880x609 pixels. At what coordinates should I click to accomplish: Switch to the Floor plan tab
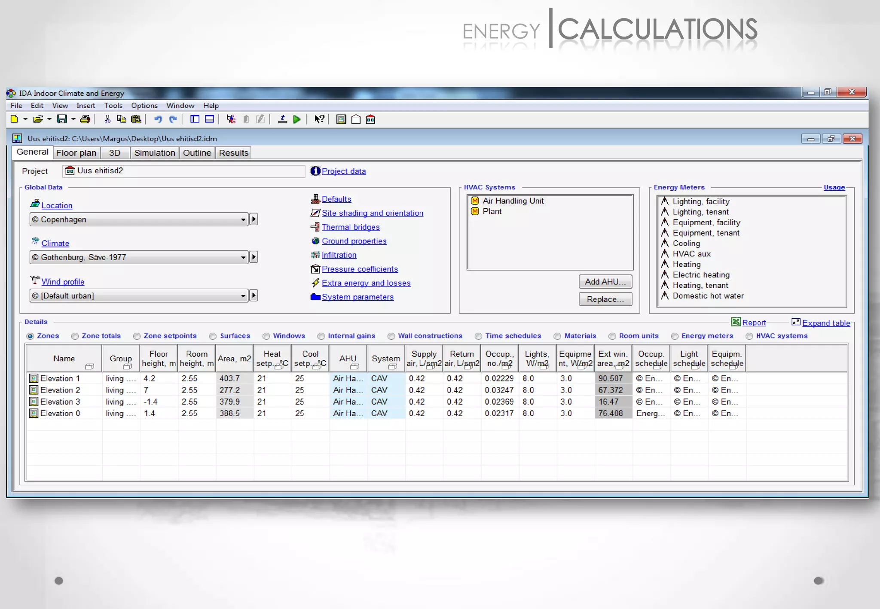click(x=76, y=153)
